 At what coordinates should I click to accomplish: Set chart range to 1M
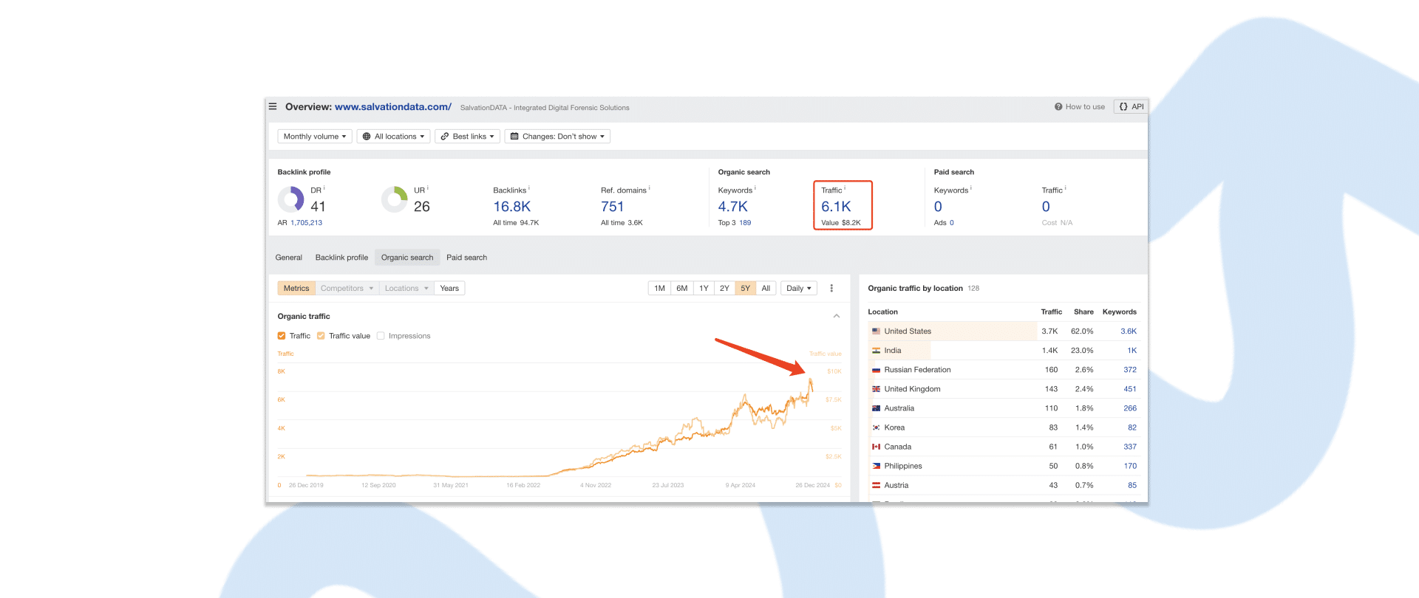(660, 289)
